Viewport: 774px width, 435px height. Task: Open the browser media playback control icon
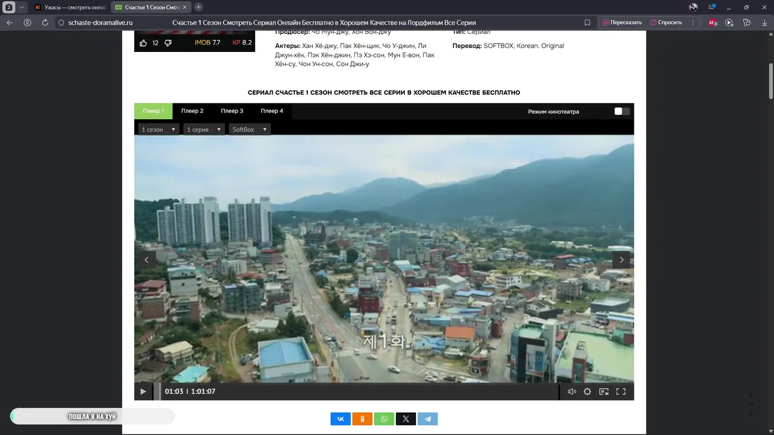[729, 22]
